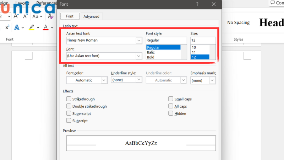Viewport: 284px width, 160px height.
Task: Click the Times New Roman font field
Action: pyautogui.click(x=101, y=41)
